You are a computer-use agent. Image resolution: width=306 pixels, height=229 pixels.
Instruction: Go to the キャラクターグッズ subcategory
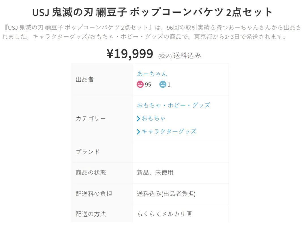point(169,131)
